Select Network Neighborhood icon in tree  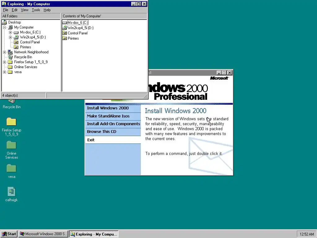pyautogui.click(x=10, y=52)
